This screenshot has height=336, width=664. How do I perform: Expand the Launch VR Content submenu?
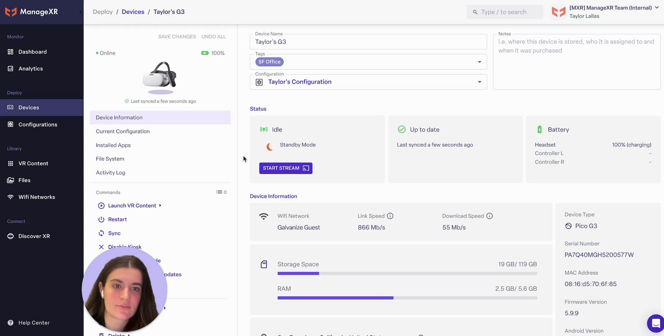click(x=160, y=206)
